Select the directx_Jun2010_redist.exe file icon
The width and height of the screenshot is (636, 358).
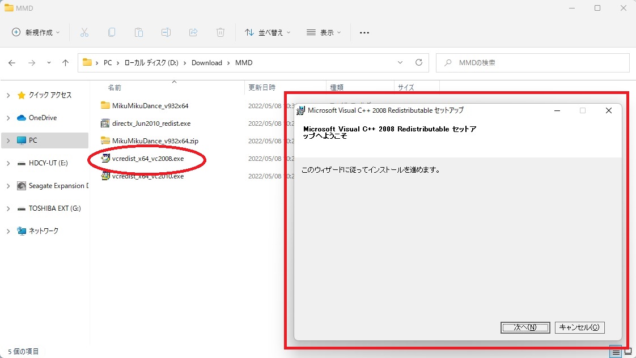105,123
